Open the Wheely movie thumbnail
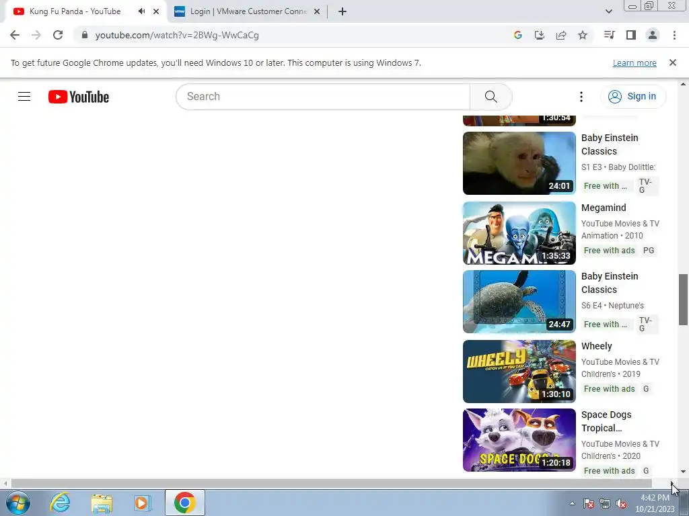The image size is (689, 516). click(519, 371)
